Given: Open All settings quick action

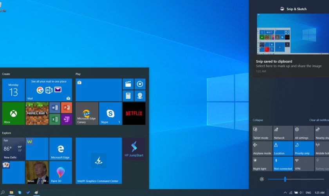Looking at the screenshot, I should pos(304,133).
